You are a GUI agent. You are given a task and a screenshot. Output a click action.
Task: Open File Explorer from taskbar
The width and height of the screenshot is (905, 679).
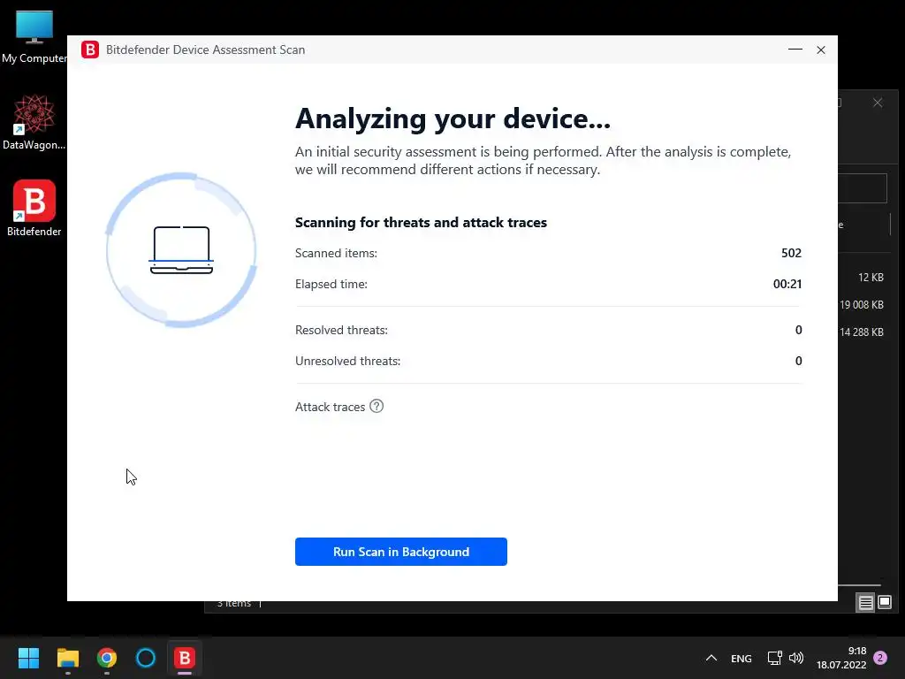(x=67, y=658)
